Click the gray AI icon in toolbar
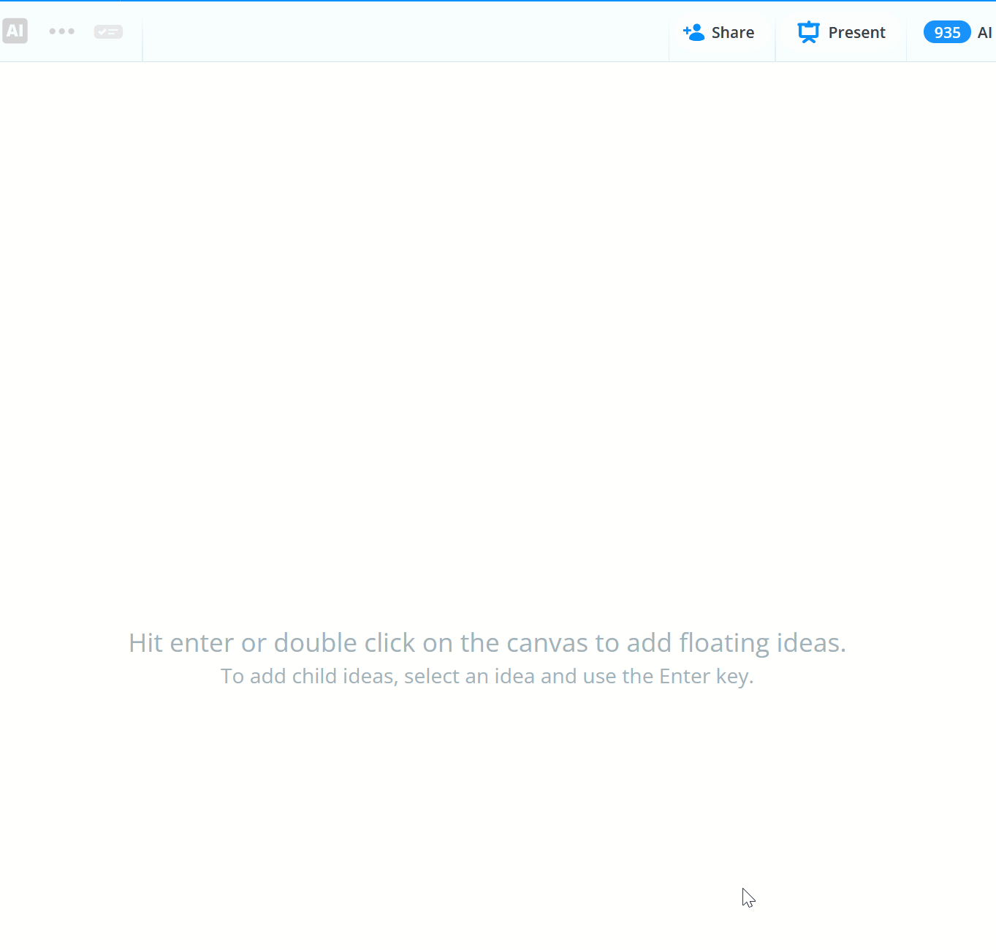This screenshot has width=996, height=950. tap(15, 31)
